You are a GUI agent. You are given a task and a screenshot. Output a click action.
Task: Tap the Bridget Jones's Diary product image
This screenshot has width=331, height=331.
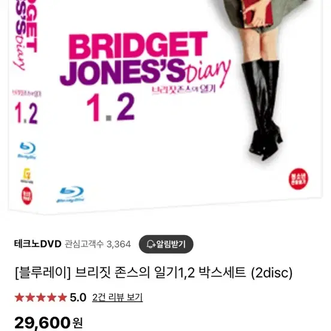pyautogui.click(x=165, y=107)
